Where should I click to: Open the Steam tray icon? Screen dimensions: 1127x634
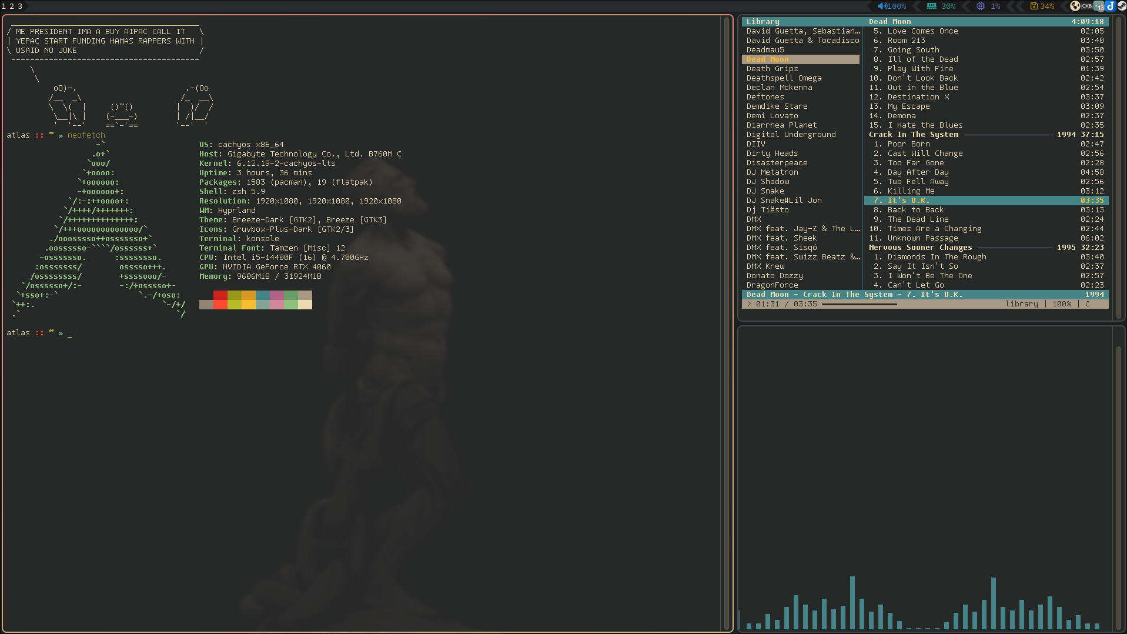(x=1121, y=6)
